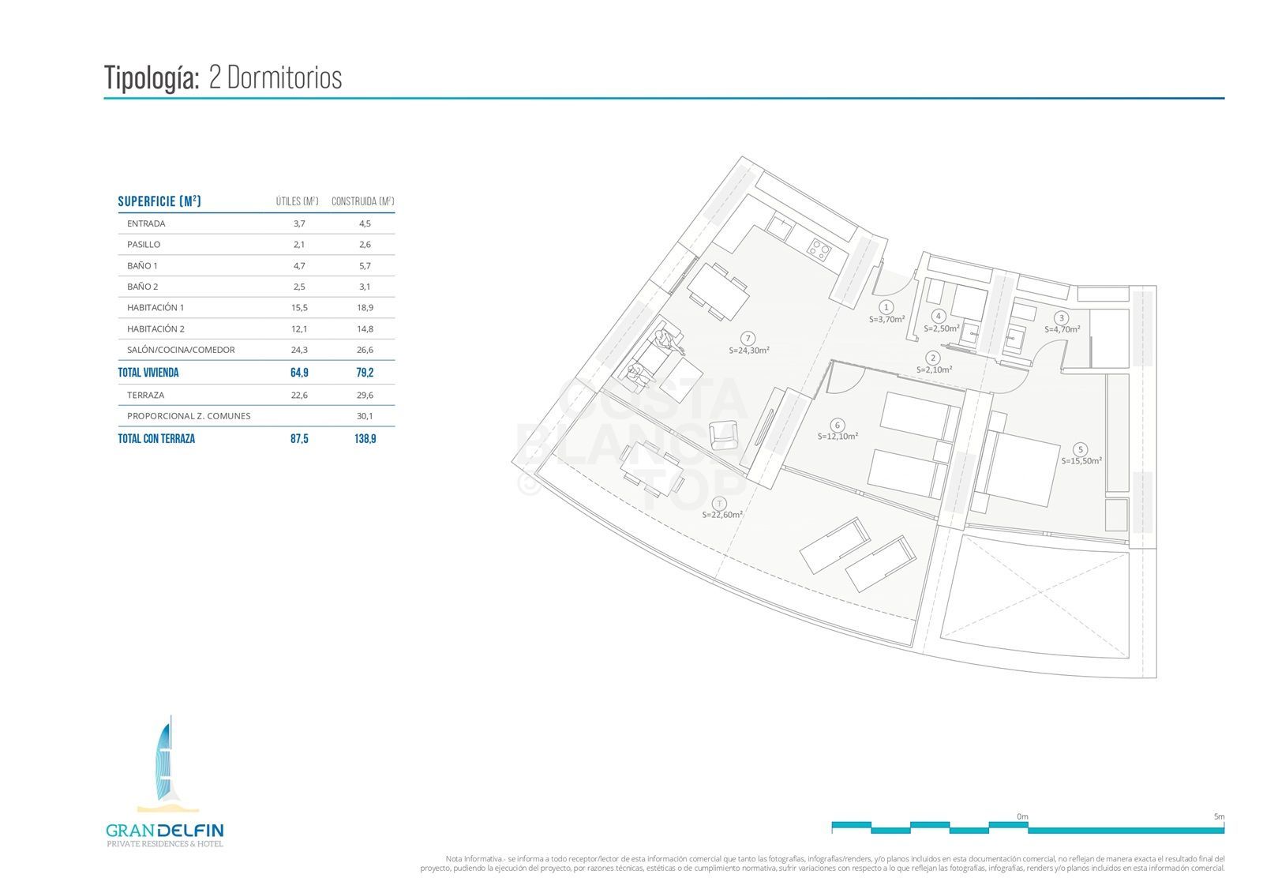Viewport: 1263px width, 893px height.
Task: Select the 'HABITACIÓN 2' row label
Action: tap(156, 328)
